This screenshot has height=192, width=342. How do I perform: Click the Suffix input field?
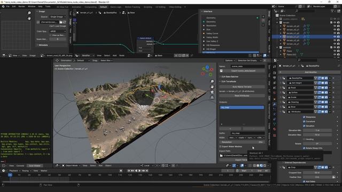point(248,133)
